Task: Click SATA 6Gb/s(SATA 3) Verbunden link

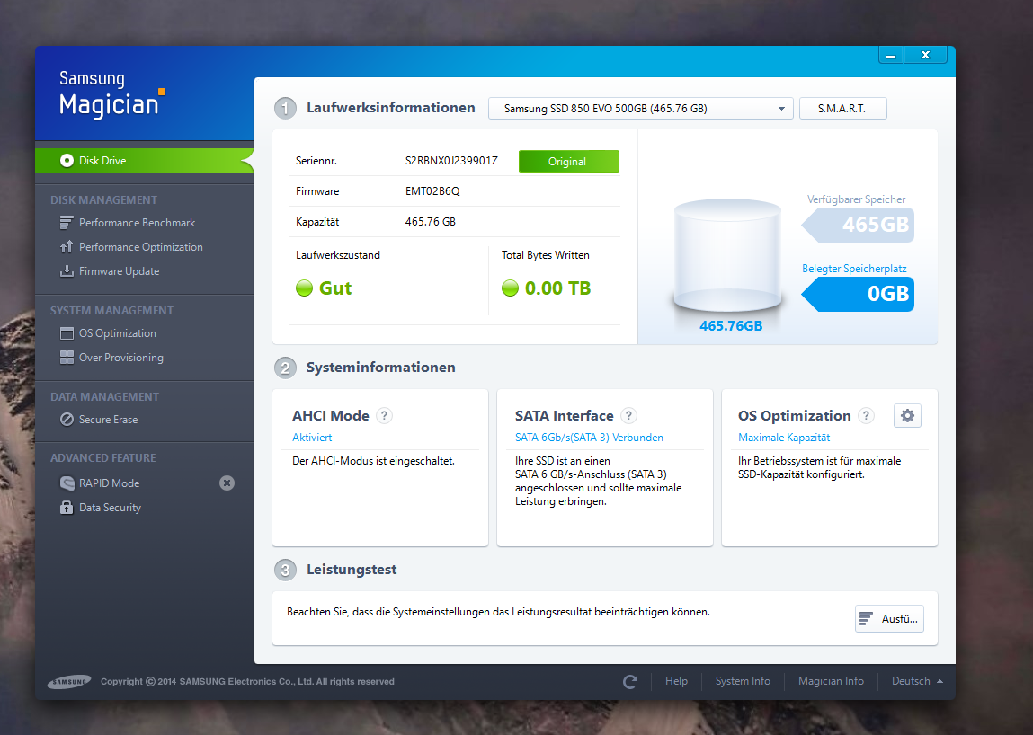Action: click(589, 438)
